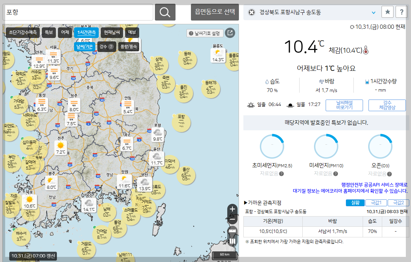
Task: Click the 읍면동으로 선택 button
Action: coord(215,12)
